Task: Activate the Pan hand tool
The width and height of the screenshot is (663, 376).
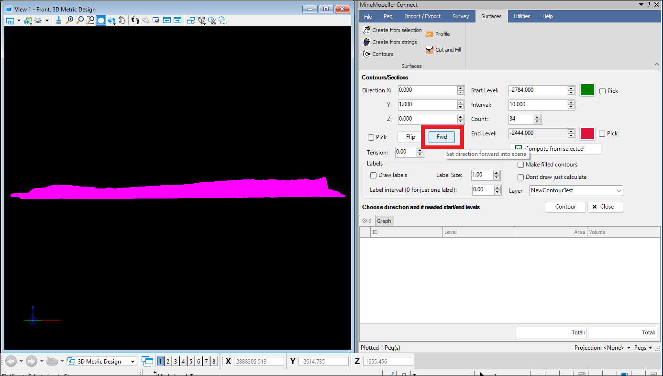Action: click(122, 20)
